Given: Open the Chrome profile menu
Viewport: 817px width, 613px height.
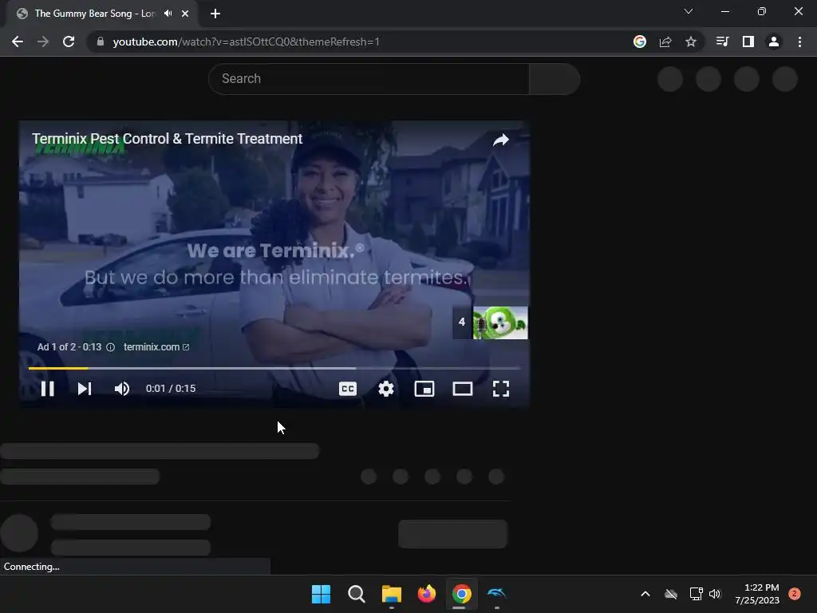Looking at the screenshot, I should coord(774,42).
